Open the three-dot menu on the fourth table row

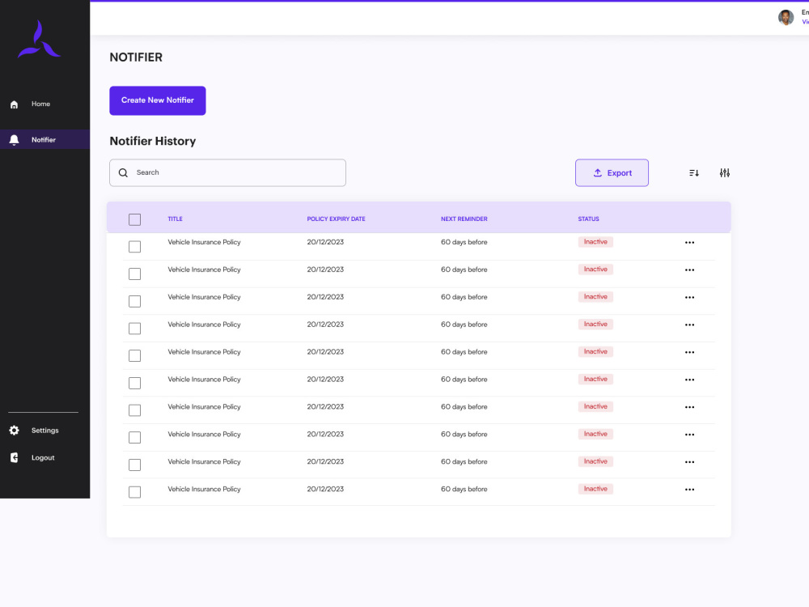click(689, 325)
